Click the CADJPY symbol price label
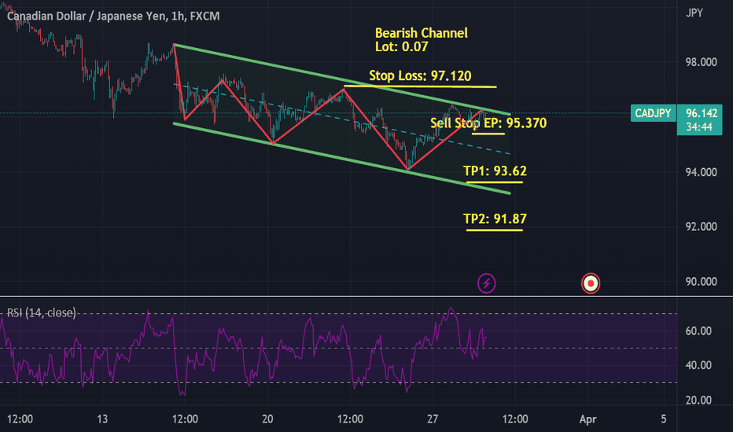Viewport: 733px width, 432px height. (653, 113)
